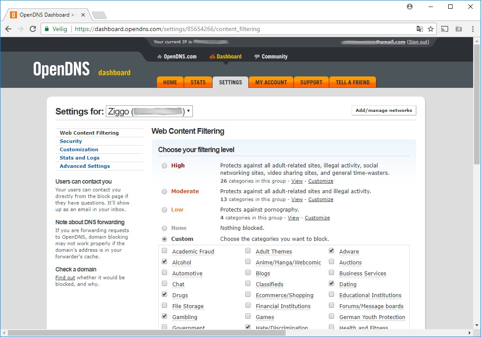
Task: Open the Stats and Logs section
Action: tap(80, 158)
